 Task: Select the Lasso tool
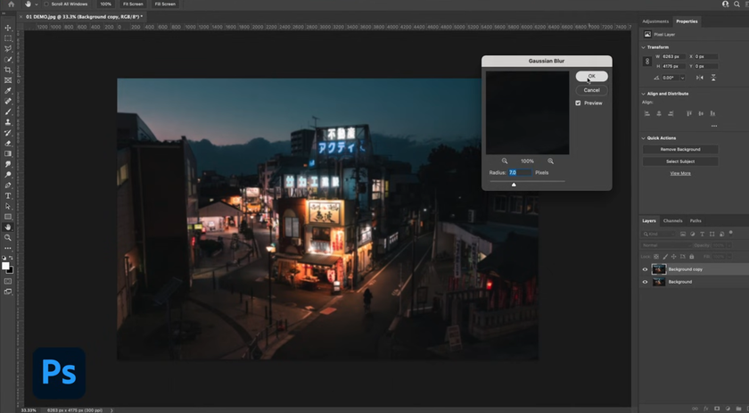click(x=8, y=49)
